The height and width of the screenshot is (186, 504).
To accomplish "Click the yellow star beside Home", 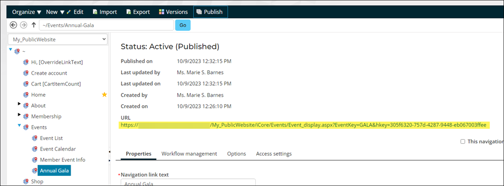I will click(x=104, y=94).
